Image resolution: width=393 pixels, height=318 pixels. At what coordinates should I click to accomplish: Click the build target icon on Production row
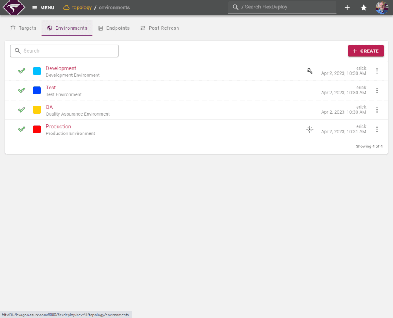coord(310,129)
